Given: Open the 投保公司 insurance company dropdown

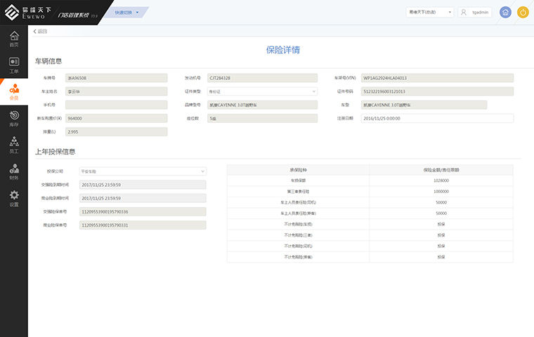Looking at the screenshot, I should [142, 171].
